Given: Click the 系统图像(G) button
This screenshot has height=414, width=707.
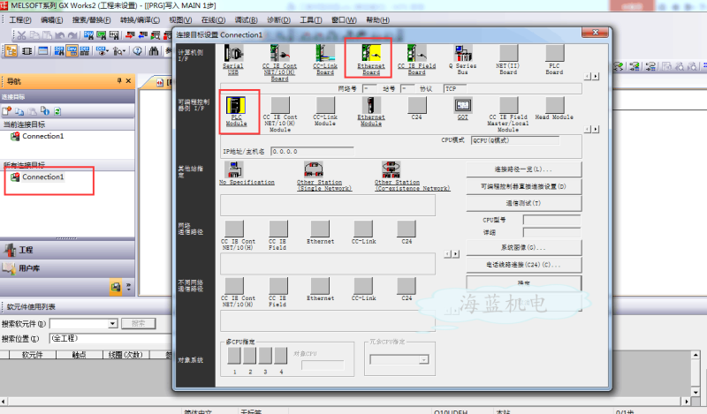Looking at the screenshot, I should pyautogui.click(x=523, y=247).
